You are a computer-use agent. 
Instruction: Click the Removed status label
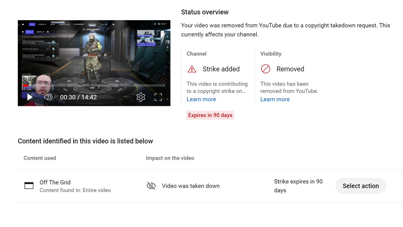(x=290, y=69)
